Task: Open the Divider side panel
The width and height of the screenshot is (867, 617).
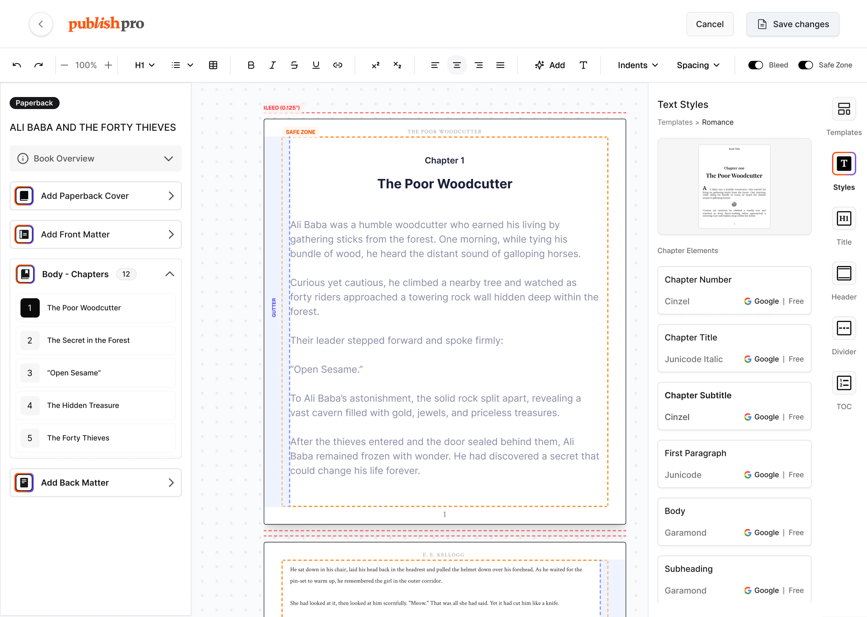Action: click(x=844, y=336)
